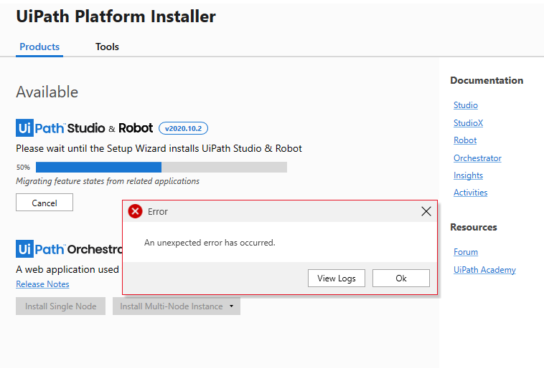This screenshot has width=544, height=368.
Task: Click the 'An unexpected error has occurred.' message
Action: (210, 243)
